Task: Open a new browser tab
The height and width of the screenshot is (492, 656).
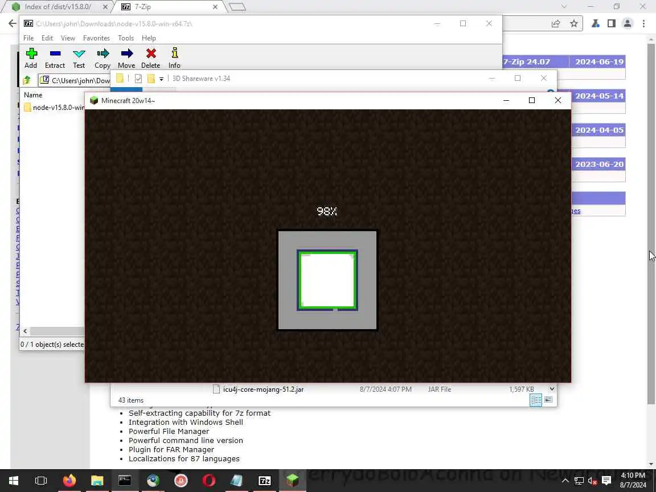Action: (x=237, y=7)
